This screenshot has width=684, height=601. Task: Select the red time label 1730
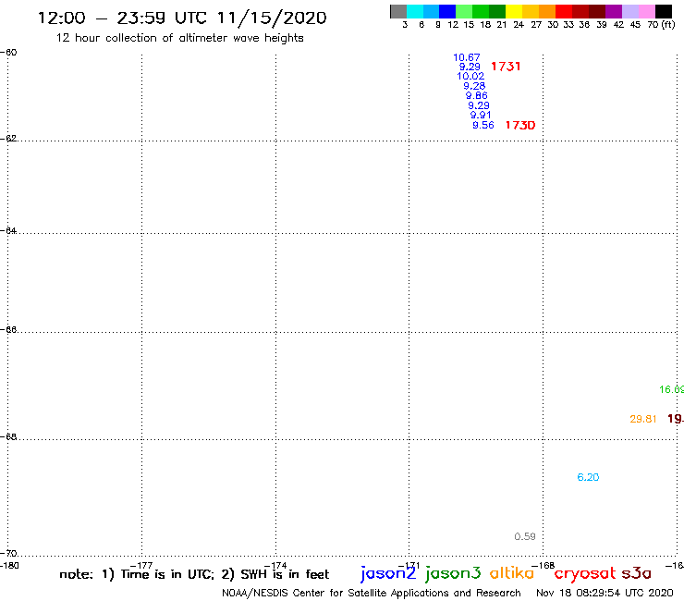click(520, 125)
